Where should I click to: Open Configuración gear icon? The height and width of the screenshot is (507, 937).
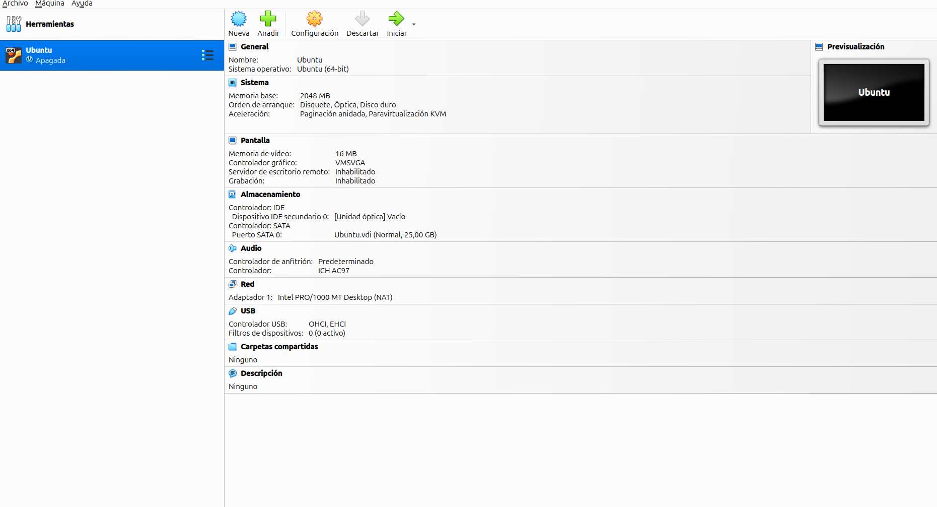[x=315, y=19]
